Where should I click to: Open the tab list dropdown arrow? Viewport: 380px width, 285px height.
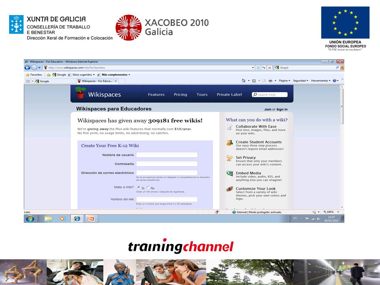(x=33, y=81)
